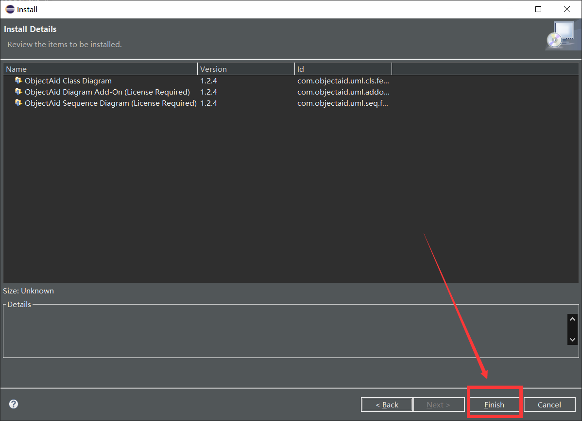Image resolution: width=582 pixels, height=421 pixels.
Task: Click the ObjectAid Class Diagram feature icon
Action: 18,81
